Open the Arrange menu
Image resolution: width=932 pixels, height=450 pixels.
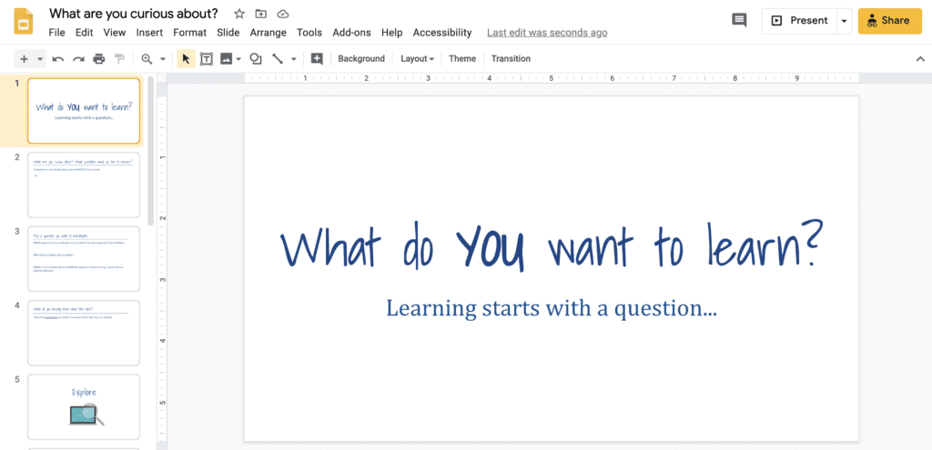(x=268, y=33)
